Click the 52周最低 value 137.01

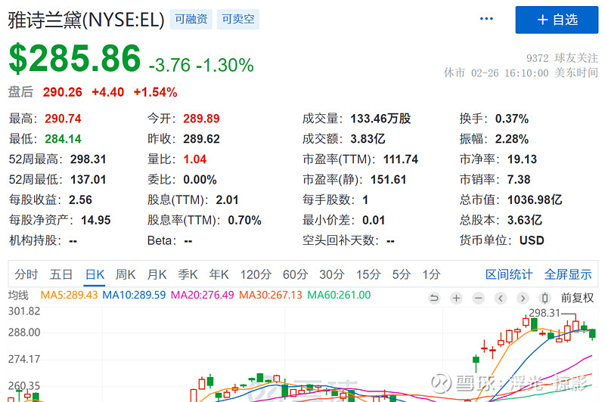88,180
